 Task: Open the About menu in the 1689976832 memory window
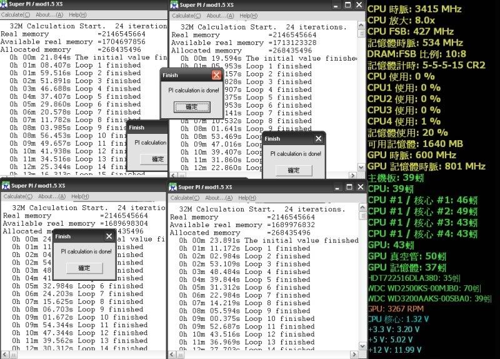219,198
